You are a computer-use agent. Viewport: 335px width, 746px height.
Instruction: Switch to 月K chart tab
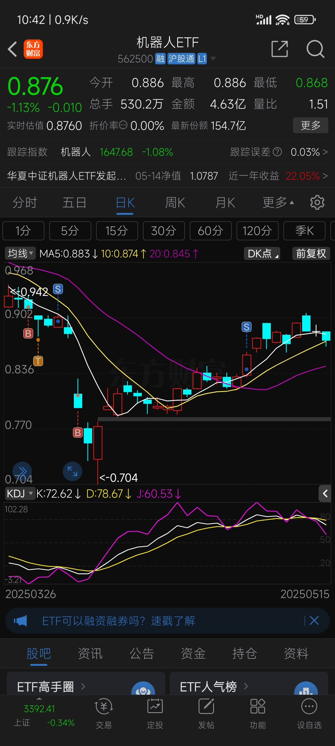point(225,203)
